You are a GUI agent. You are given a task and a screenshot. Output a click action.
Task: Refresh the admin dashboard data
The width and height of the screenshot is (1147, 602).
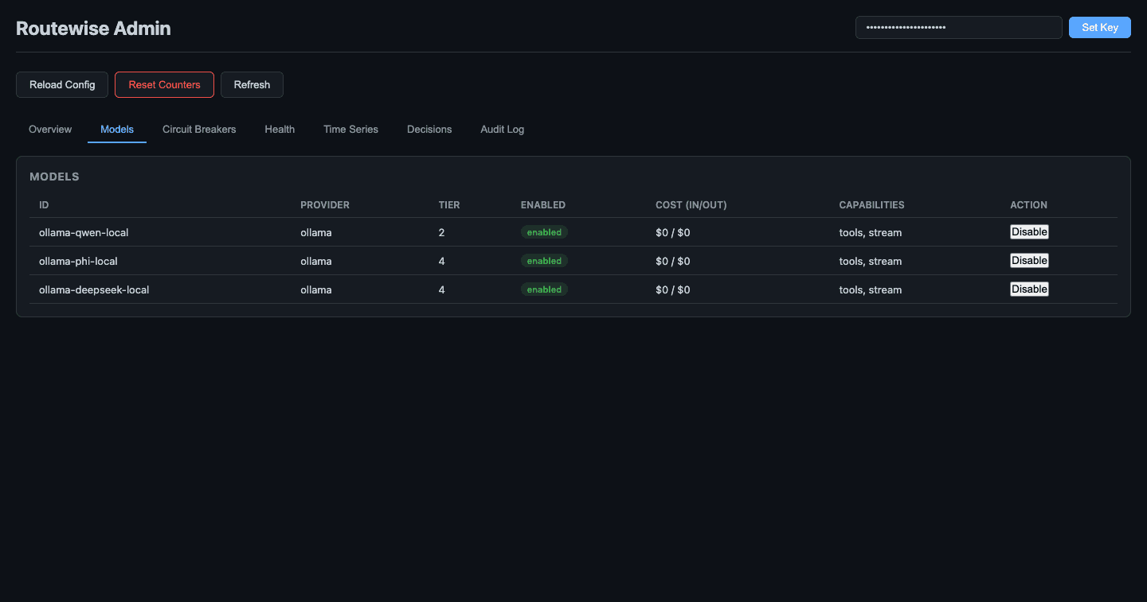(x=252, y=84)
